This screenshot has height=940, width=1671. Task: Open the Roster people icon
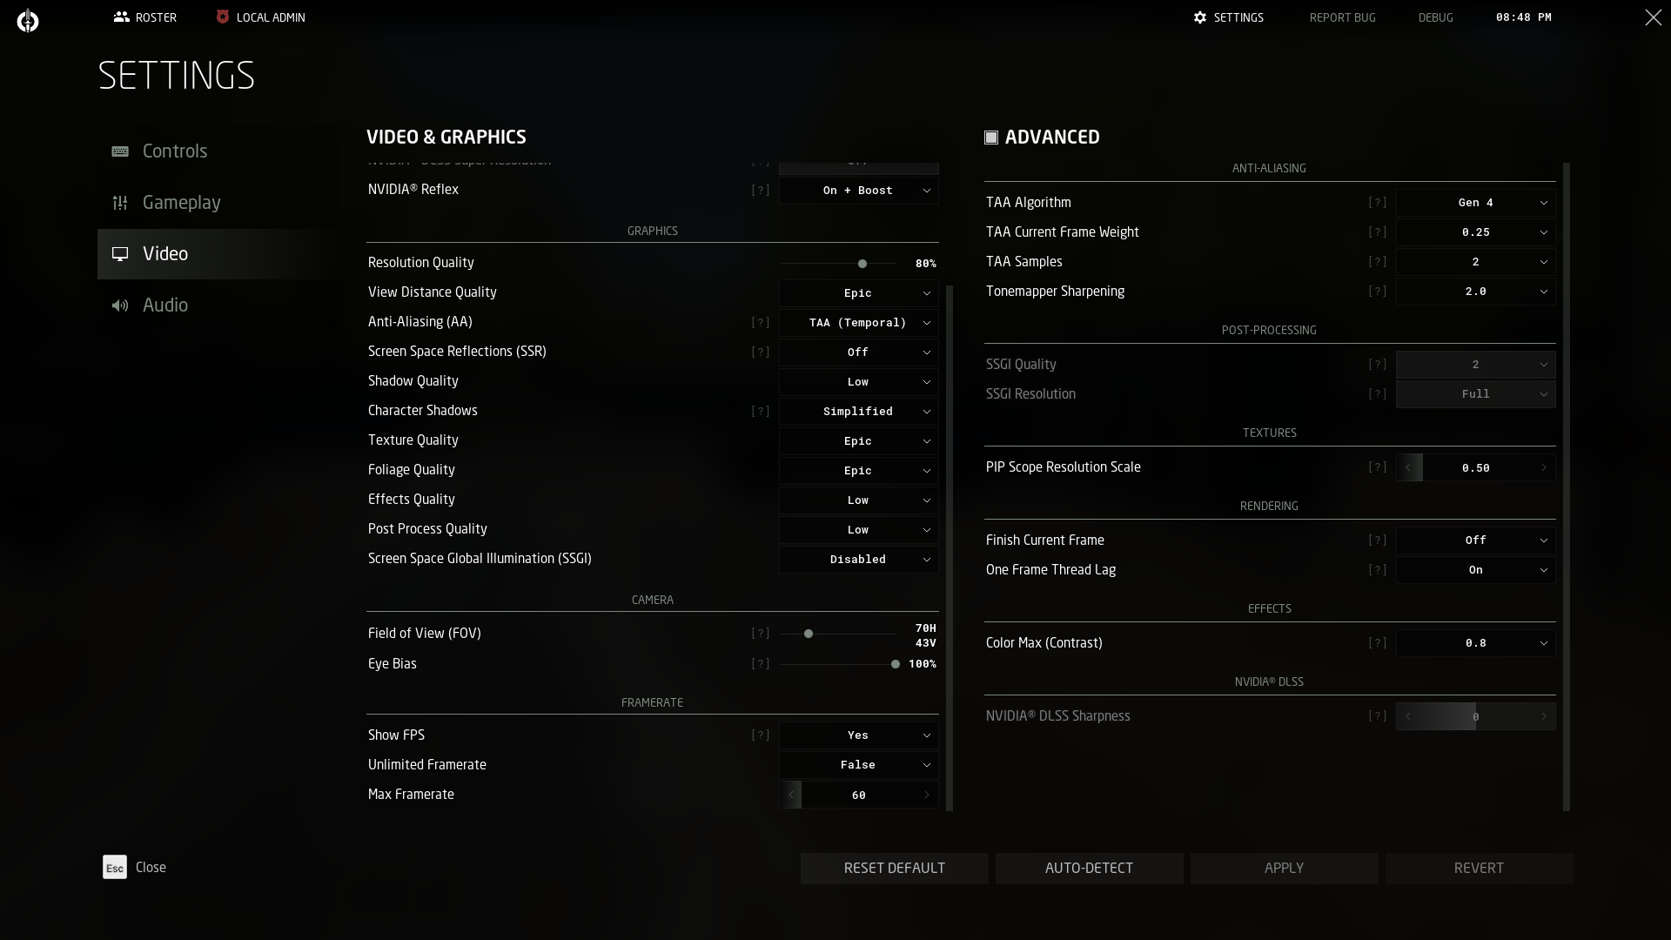tap(121, 17)
